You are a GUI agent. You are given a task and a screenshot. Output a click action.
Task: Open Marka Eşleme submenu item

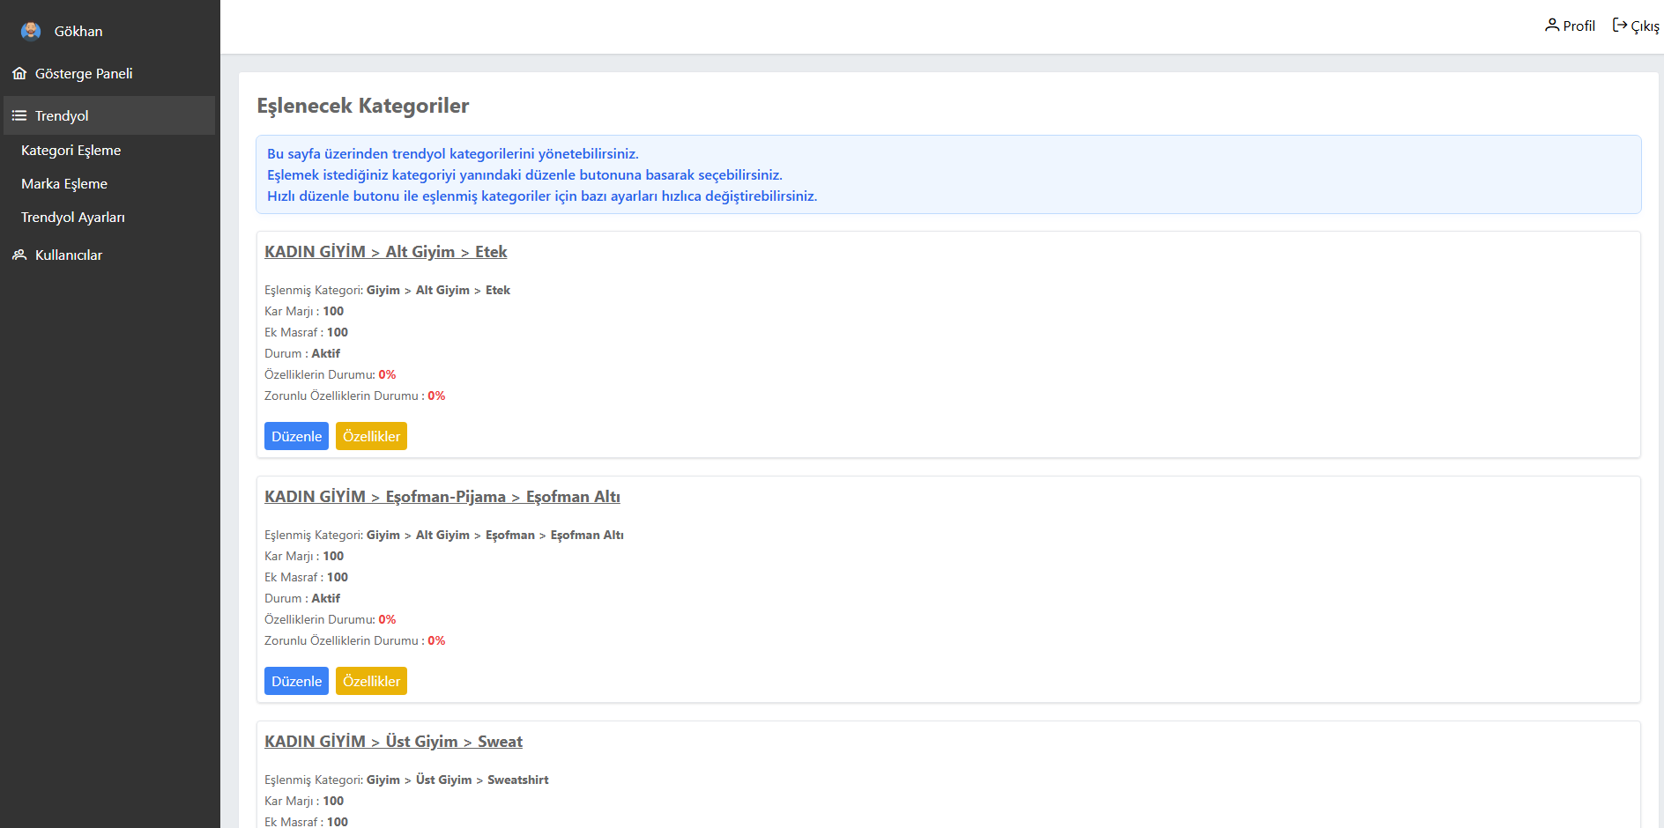(x=64, y=184)
